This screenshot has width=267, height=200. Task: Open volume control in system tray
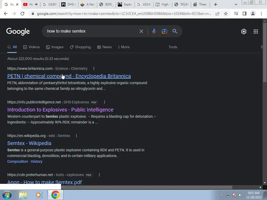click(241, 195)
